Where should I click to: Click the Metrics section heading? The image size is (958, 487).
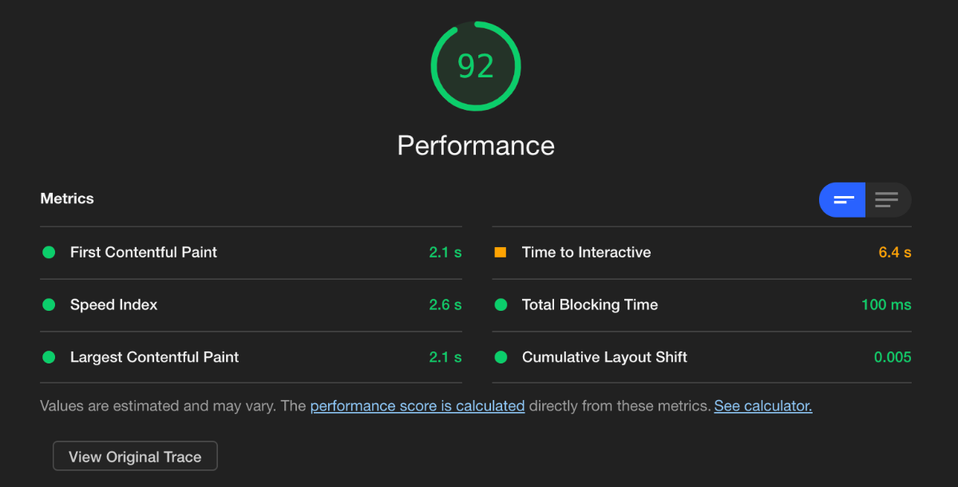67,199
